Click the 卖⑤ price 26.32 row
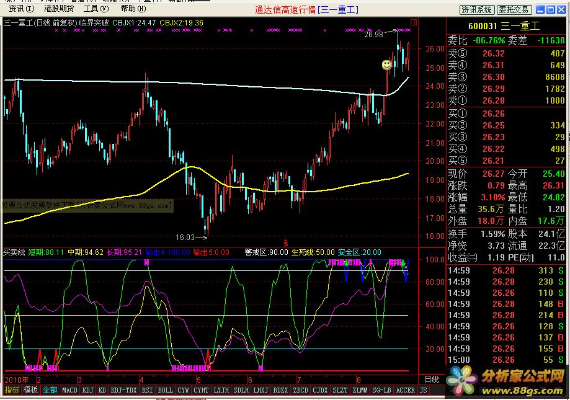This screenshot has height=400, width=570. [506, 53]
